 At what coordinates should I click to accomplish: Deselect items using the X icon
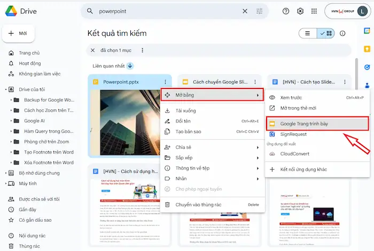[x=93, y=50]
